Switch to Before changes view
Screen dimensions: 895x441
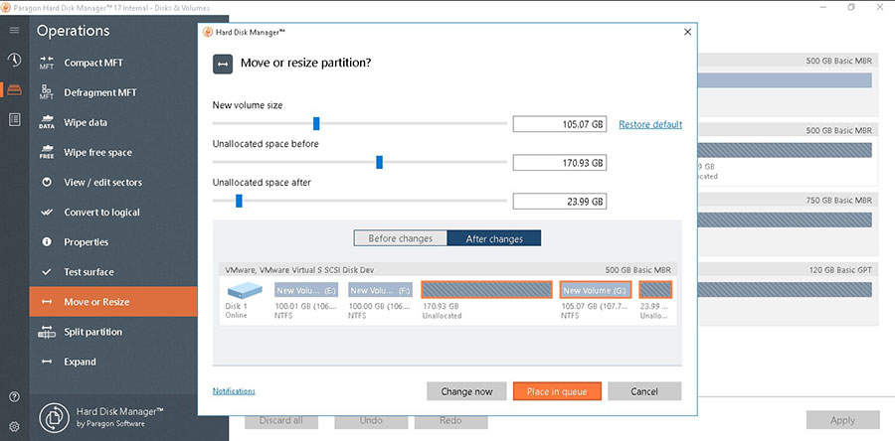(x=400, y=238)
